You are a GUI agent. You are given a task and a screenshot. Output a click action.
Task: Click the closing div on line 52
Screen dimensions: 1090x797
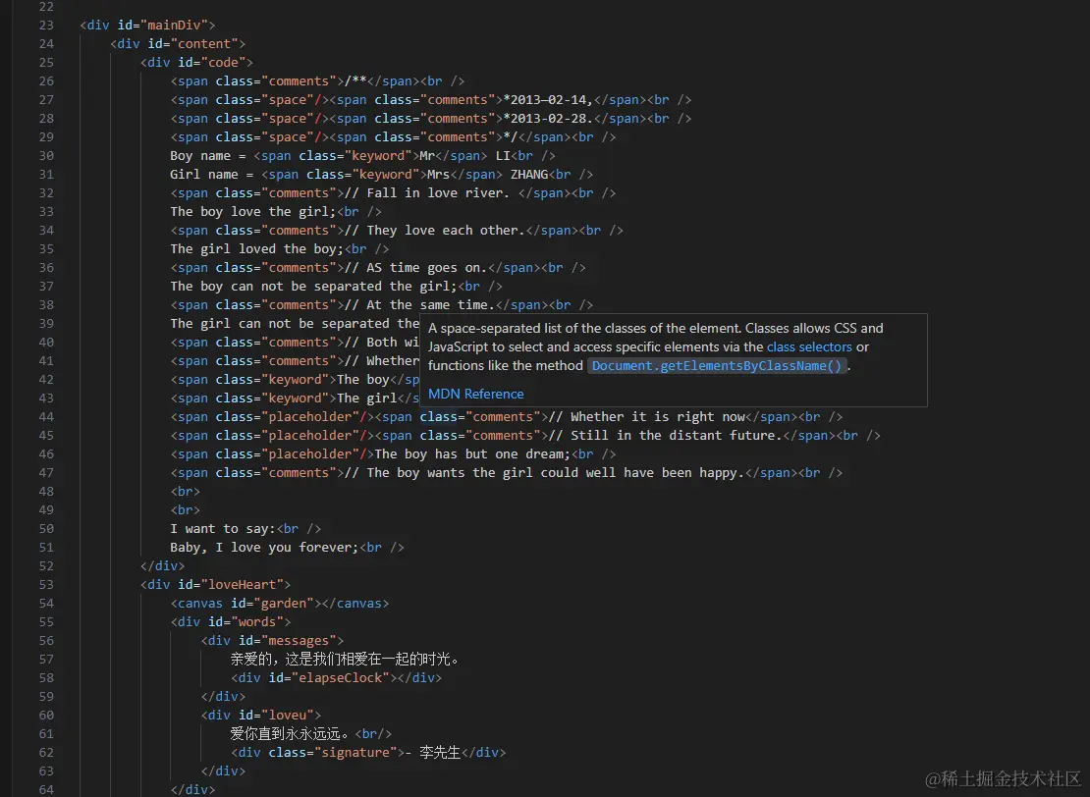[x=163, y=566]
